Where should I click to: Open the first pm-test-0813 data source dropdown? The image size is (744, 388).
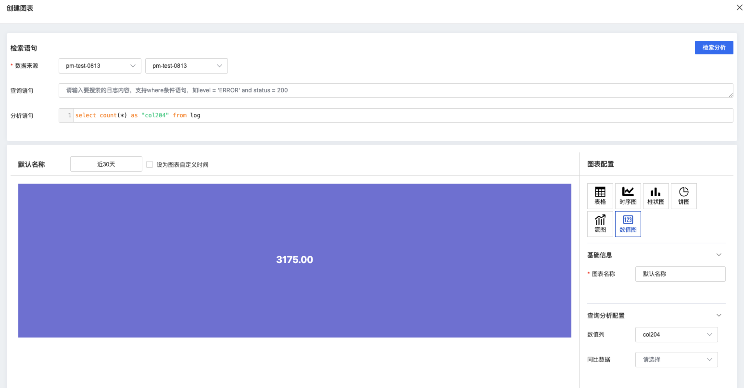coord(100,66)
